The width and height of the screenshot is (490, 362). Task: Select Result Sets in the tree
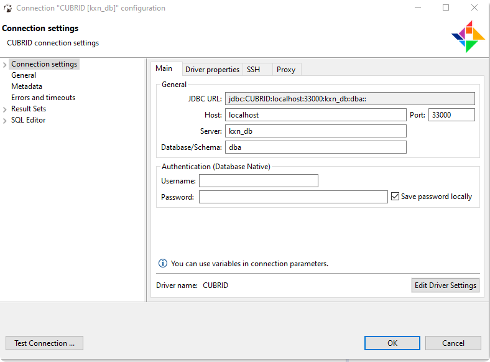pyautogui.click(x=29, y=109)
